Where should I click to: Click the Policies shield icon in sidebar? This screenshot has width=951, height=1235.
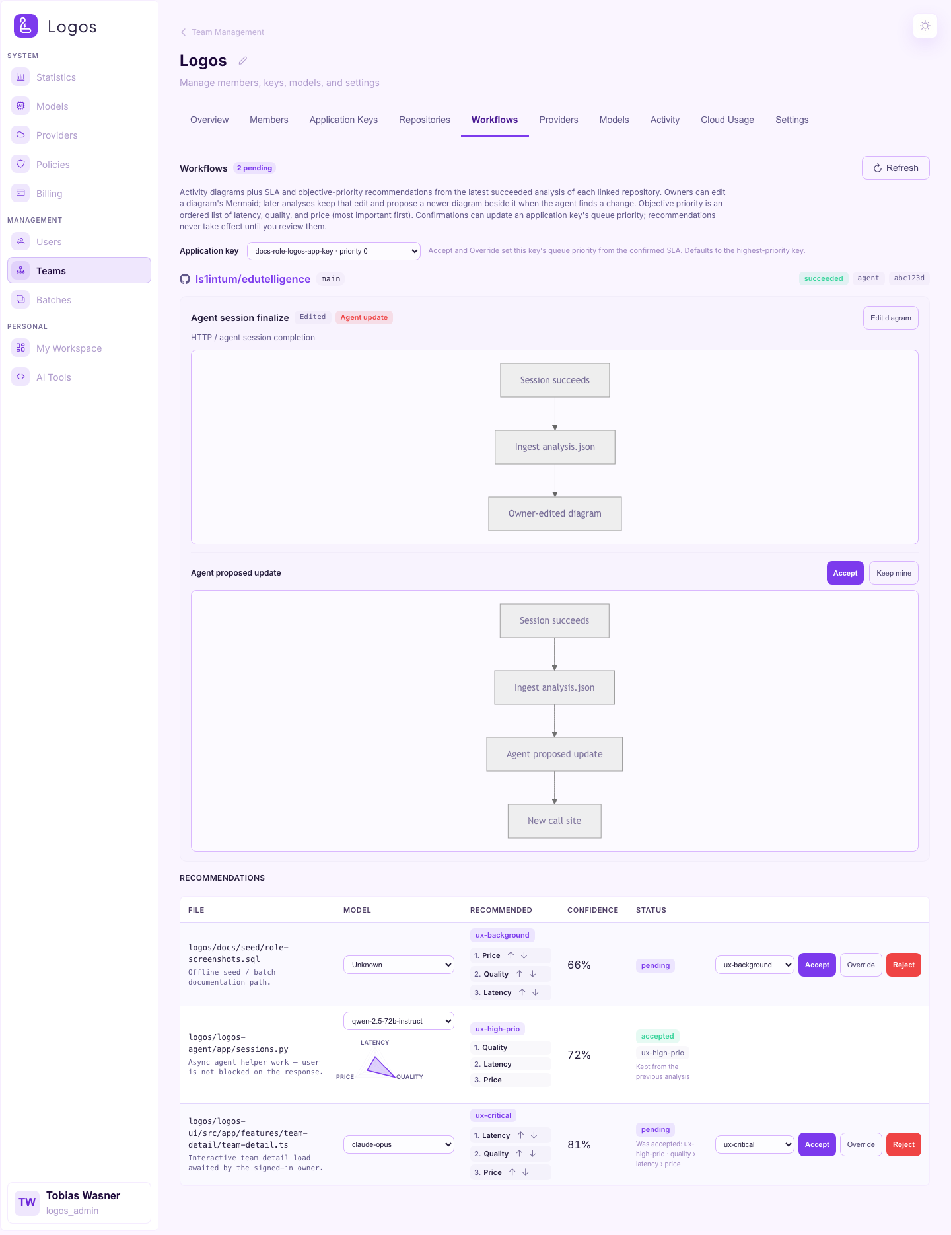[x=20, y=164]
